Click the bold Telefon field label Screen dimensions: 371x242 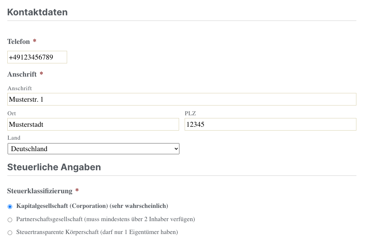pyautogui.click(x=18, y=41)
